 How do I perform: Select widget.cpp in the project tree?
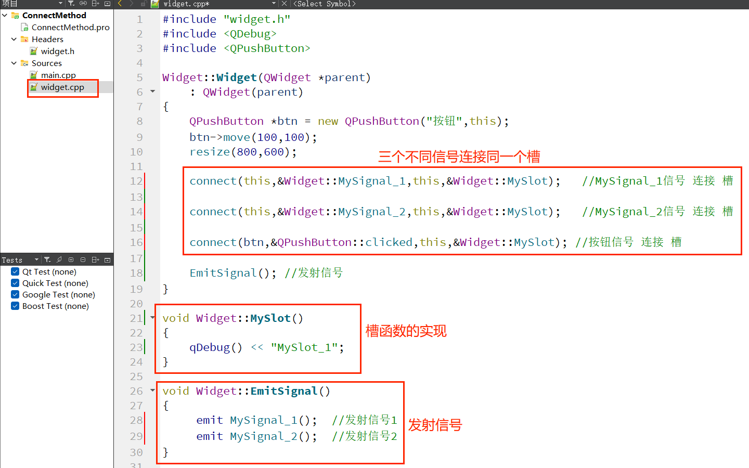pos(62,87)
